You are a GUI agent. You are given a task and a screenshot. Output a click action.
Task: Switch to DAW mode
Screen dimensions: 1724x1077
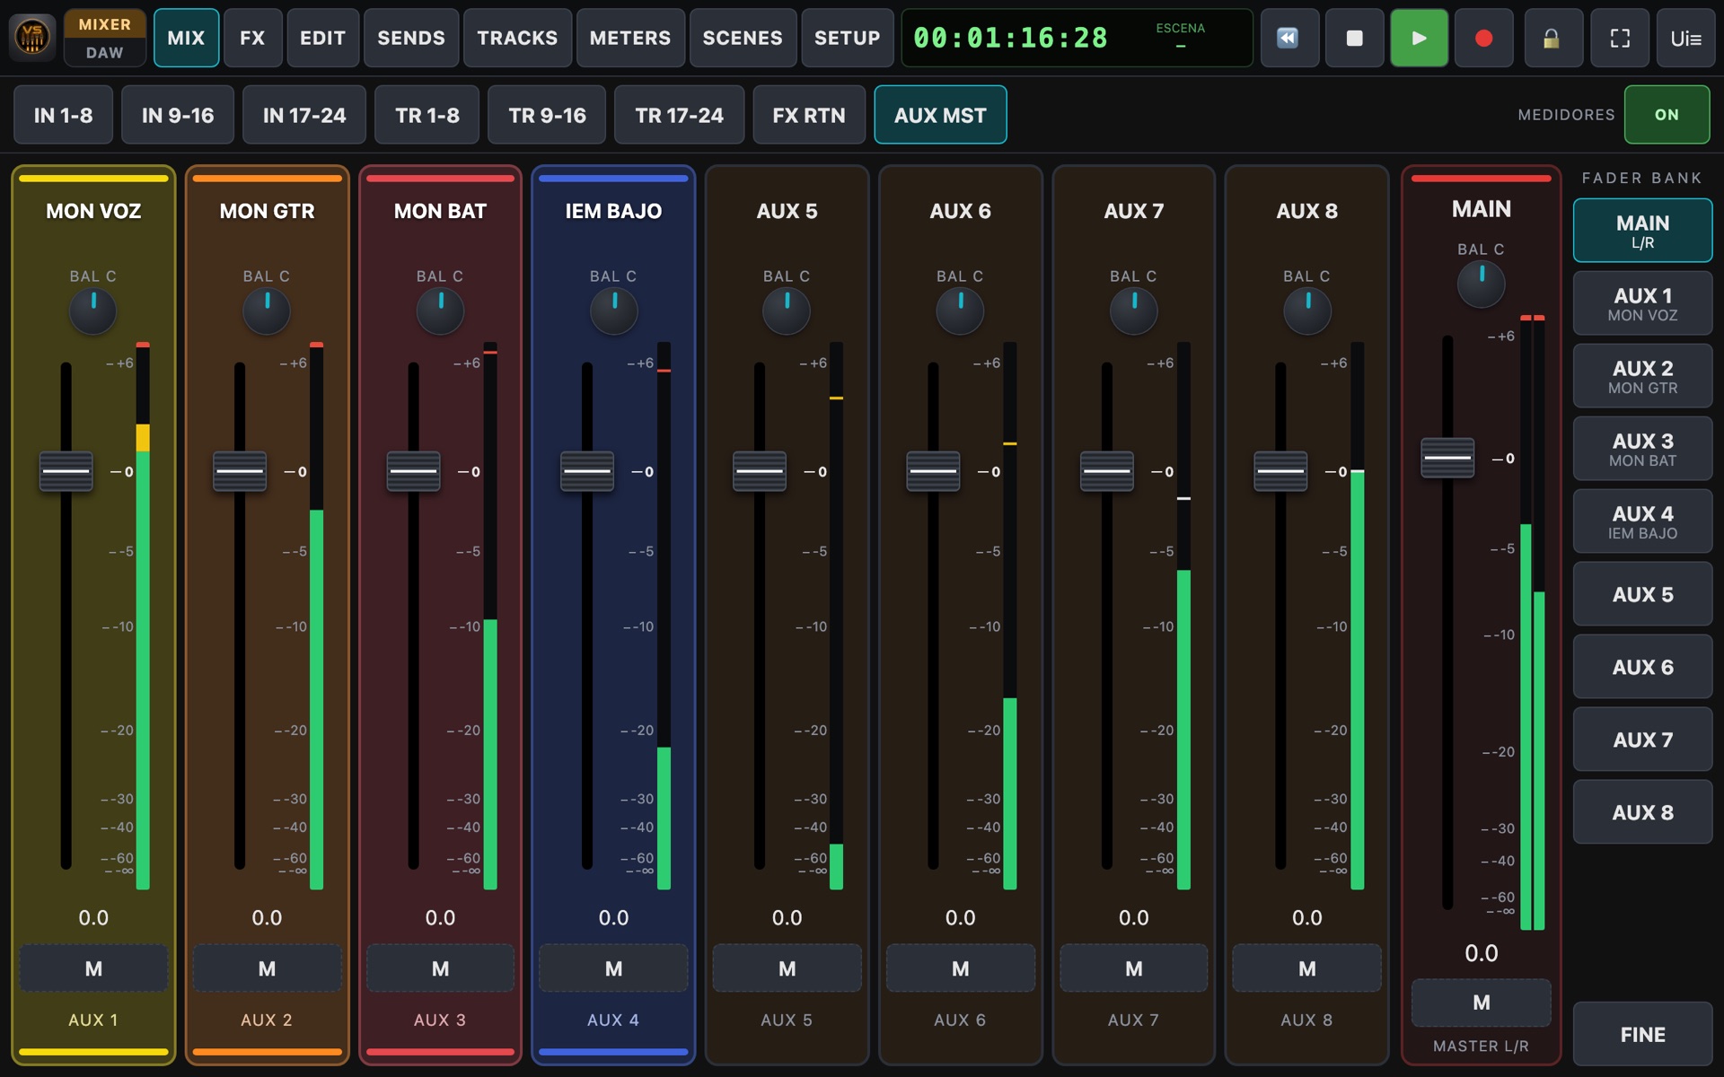pos(105,53)
